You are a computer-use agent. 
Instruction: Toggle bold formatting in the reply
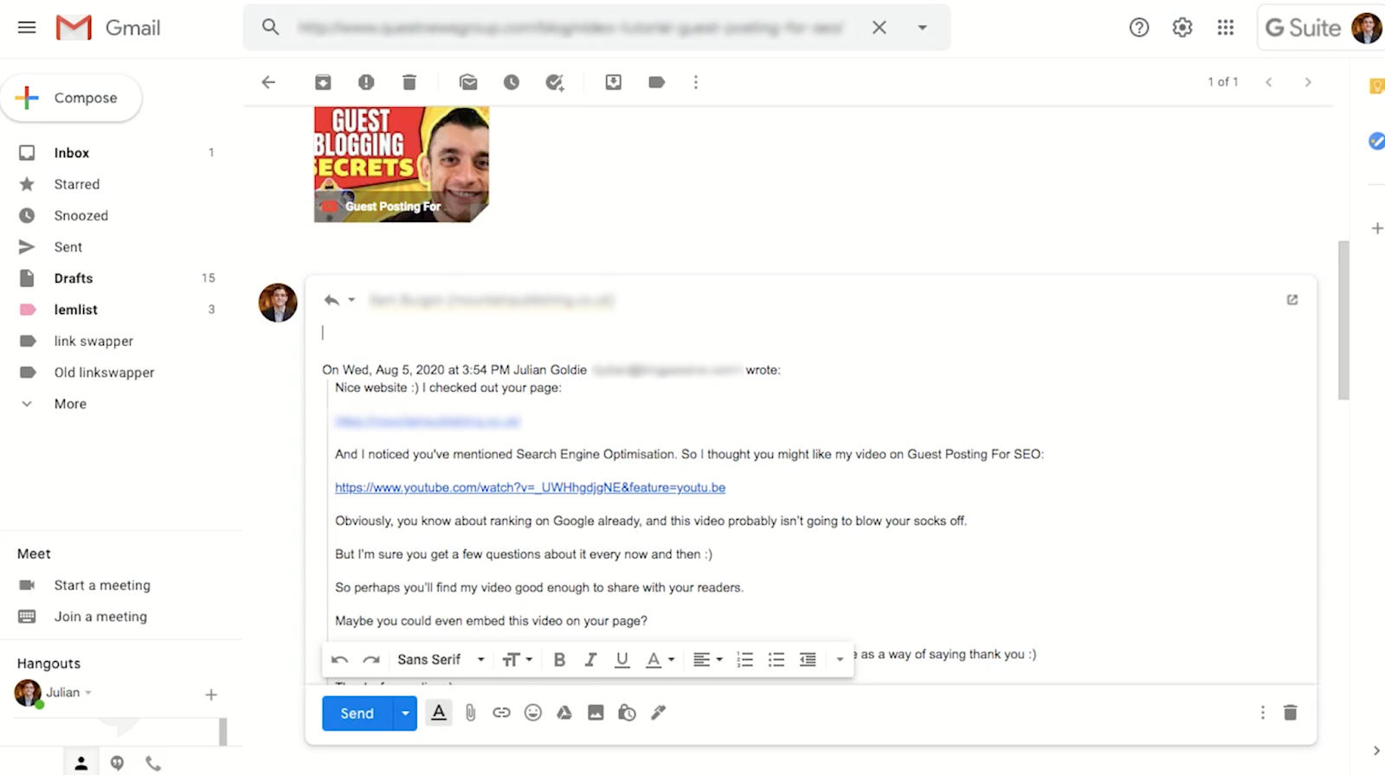coord(559,660)
